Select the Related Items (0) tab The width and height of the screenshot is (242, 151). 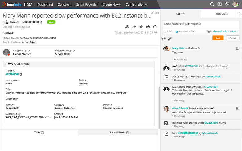[119, 132]
